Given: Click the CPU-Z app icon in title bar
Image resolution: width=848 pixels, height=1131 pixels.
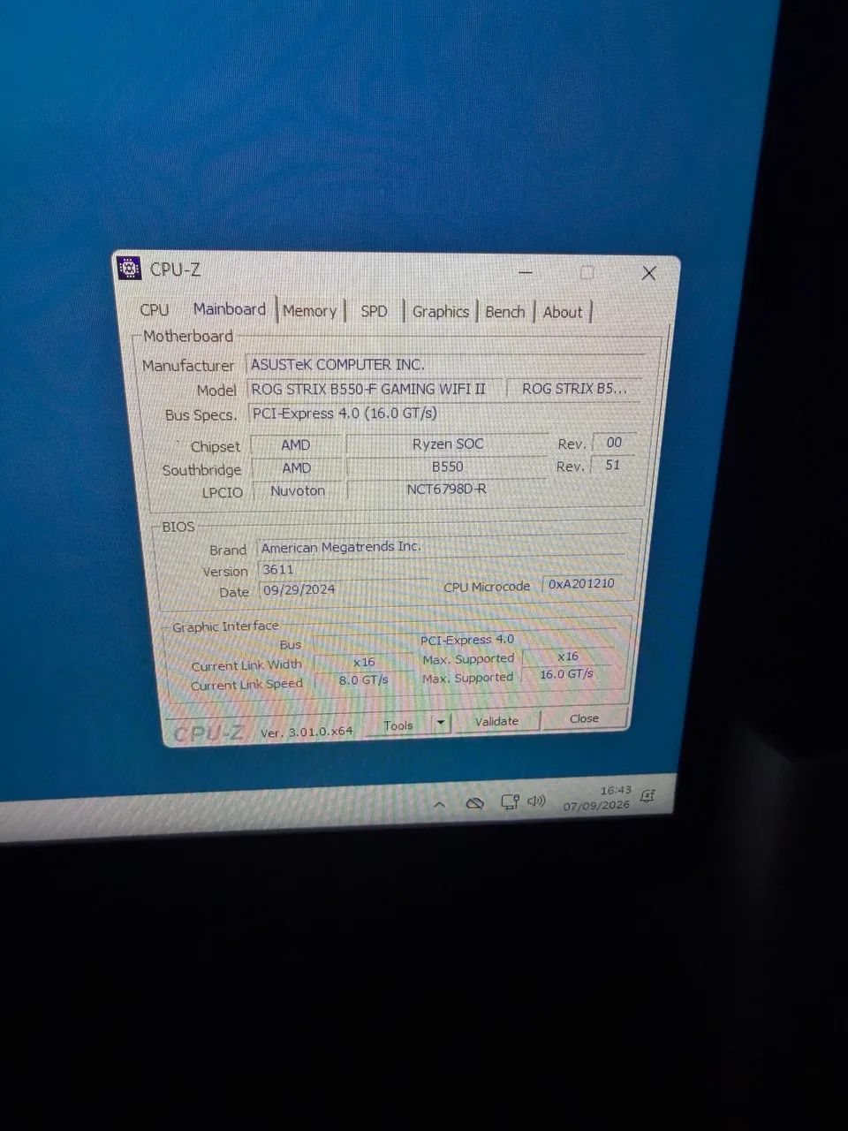Looking at the screenshot, I should (x=130, y=269).
